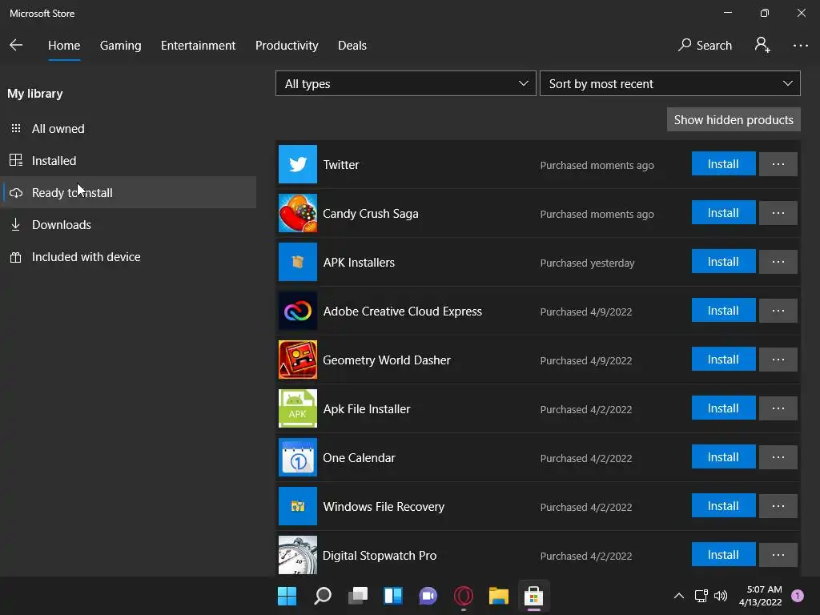Viewport: 820px width, 615px height.
Task: Install Geometry World Dasher
Action: point(723,359)
